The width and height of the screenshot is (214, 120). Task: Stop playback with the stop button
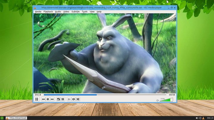(x=48, y=99)
